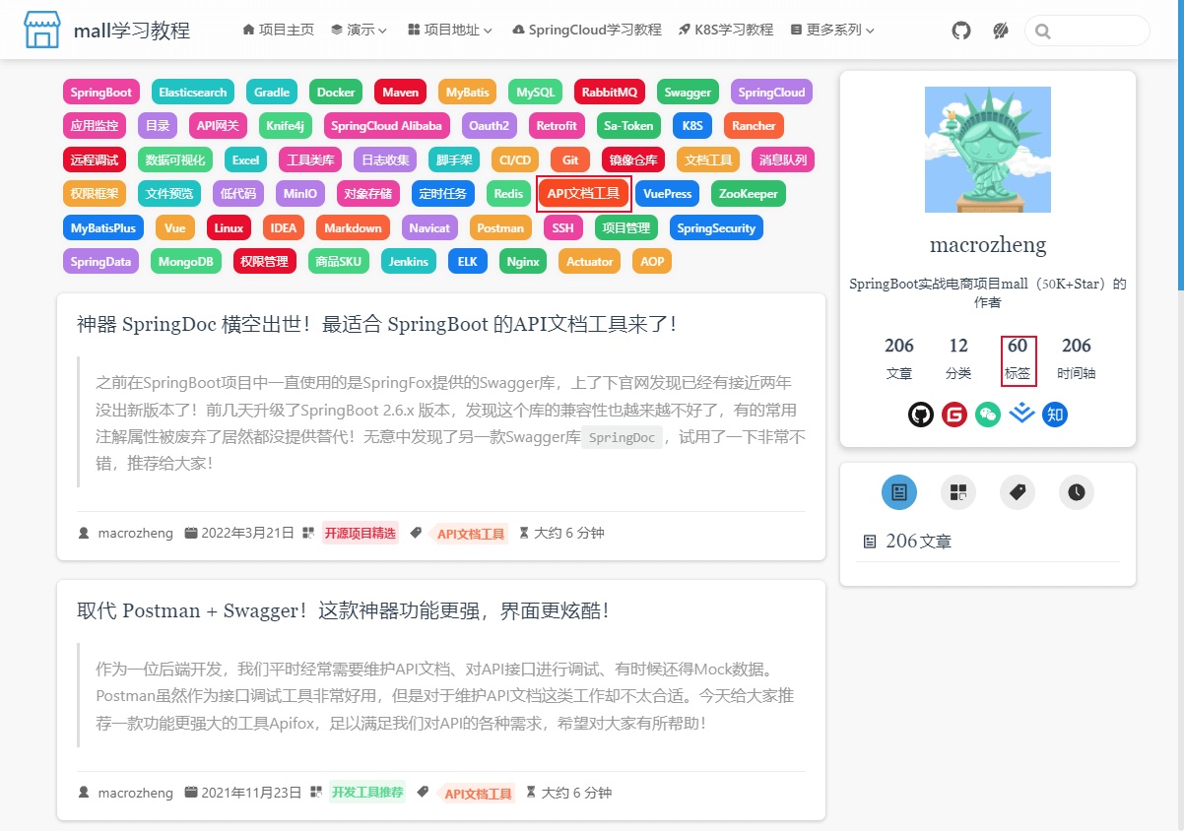This screenshot has height=831, width=1184.
Task: Expand the 演示 dropdown menu
Action: point(359,30)
